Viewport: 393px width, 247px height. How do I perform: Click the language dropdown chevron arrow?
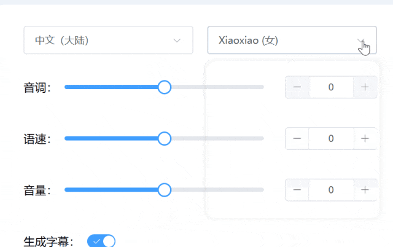pos(177,41)
